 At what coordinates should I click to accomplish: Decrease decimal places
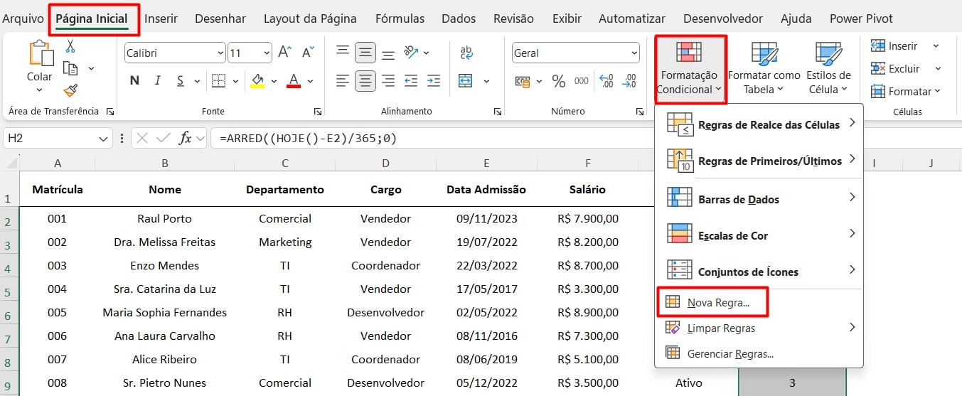click(629, 81)
